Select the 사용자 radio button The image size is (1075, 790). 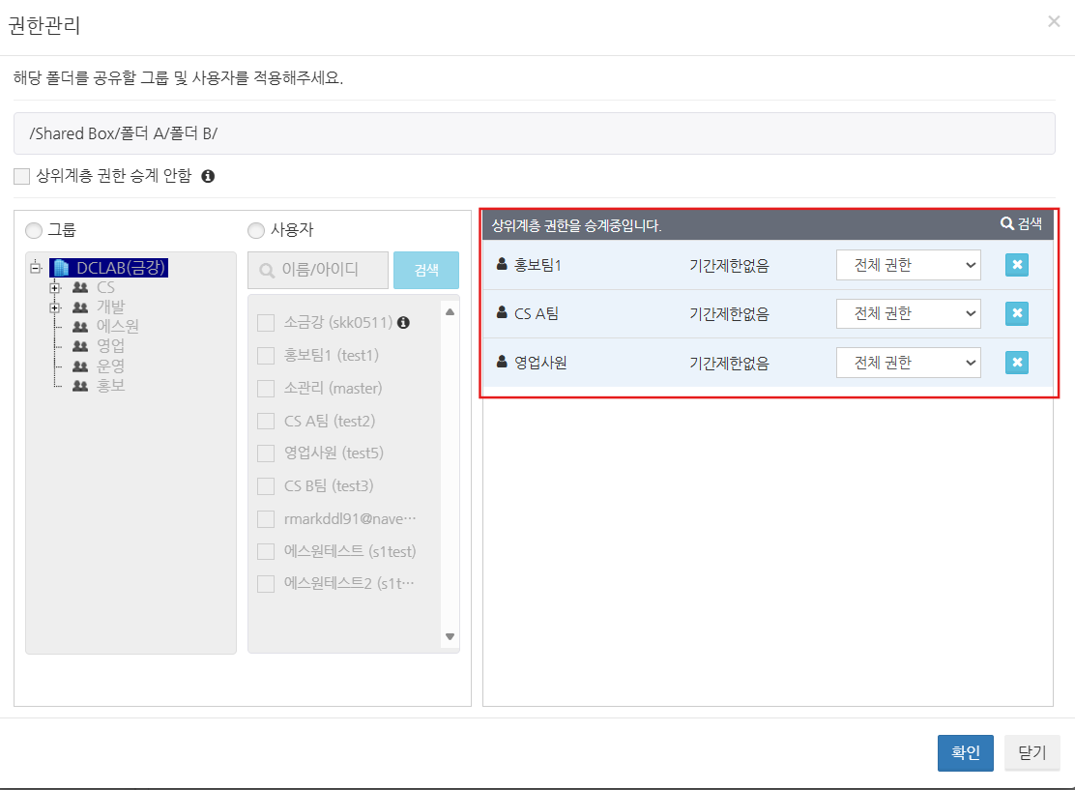click(x=256, y=230)
